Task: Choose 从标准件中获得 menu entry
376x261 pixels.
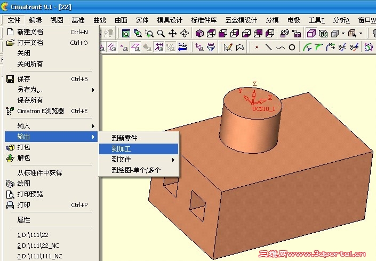Action: (51, 173)
